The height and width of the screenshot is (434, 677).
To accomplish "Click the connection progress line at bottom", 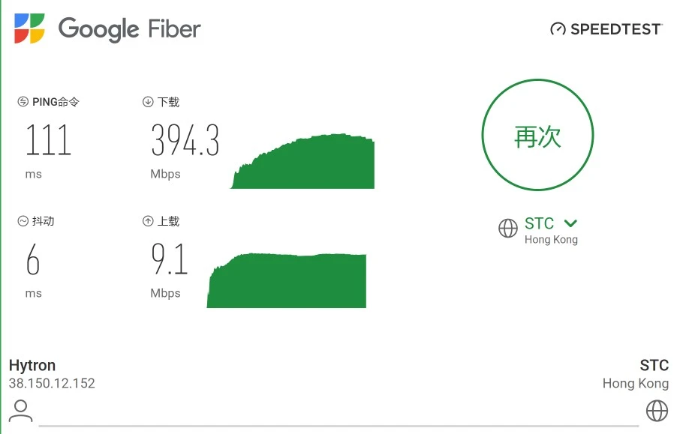I will click(338, 426).
